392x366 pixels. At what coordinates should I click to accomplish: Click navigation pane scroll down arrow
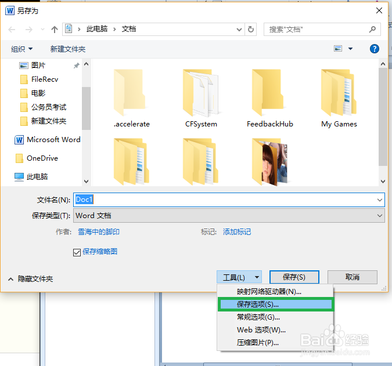click(x=87, y=181)
